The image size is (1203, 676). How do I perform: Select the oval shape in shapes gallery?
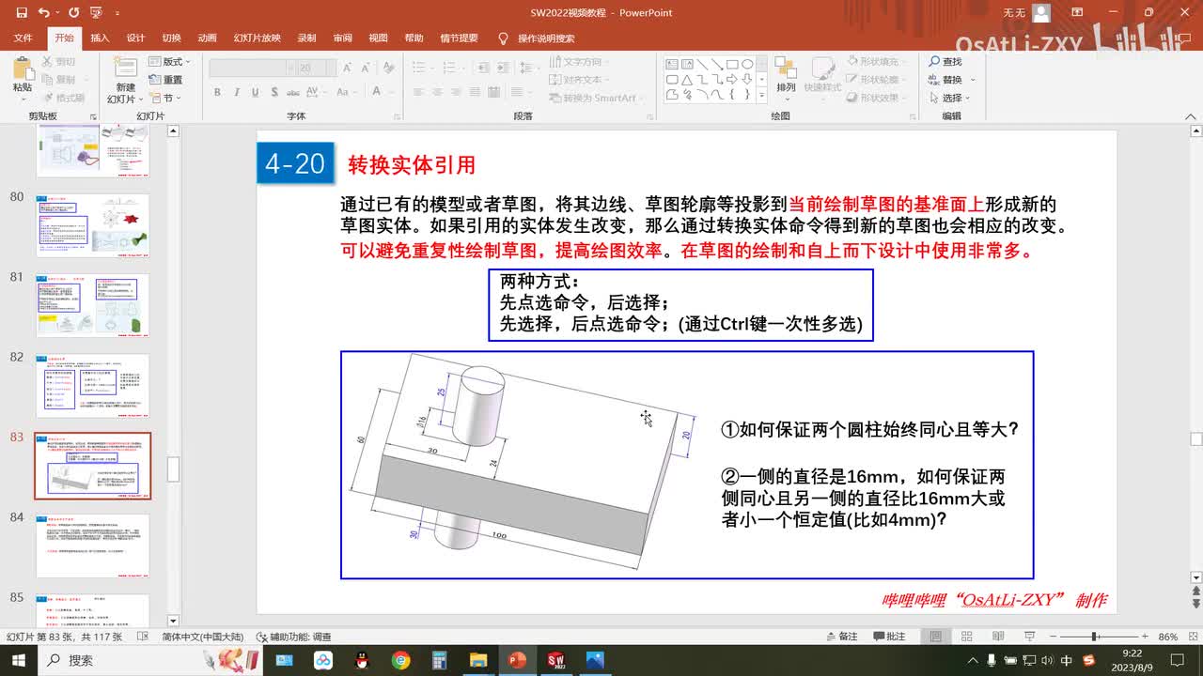point(747,65)
